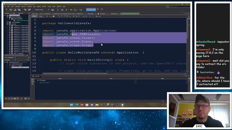Select the HelloWorldJavaFX.java editor tab
232x130 pixels.
130,14
